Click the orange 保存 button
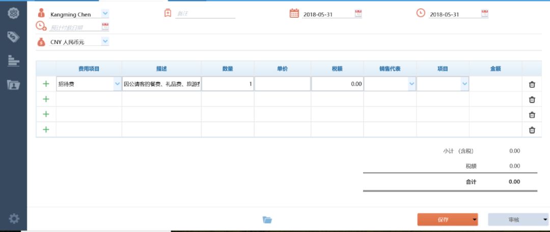 [443, 220]
